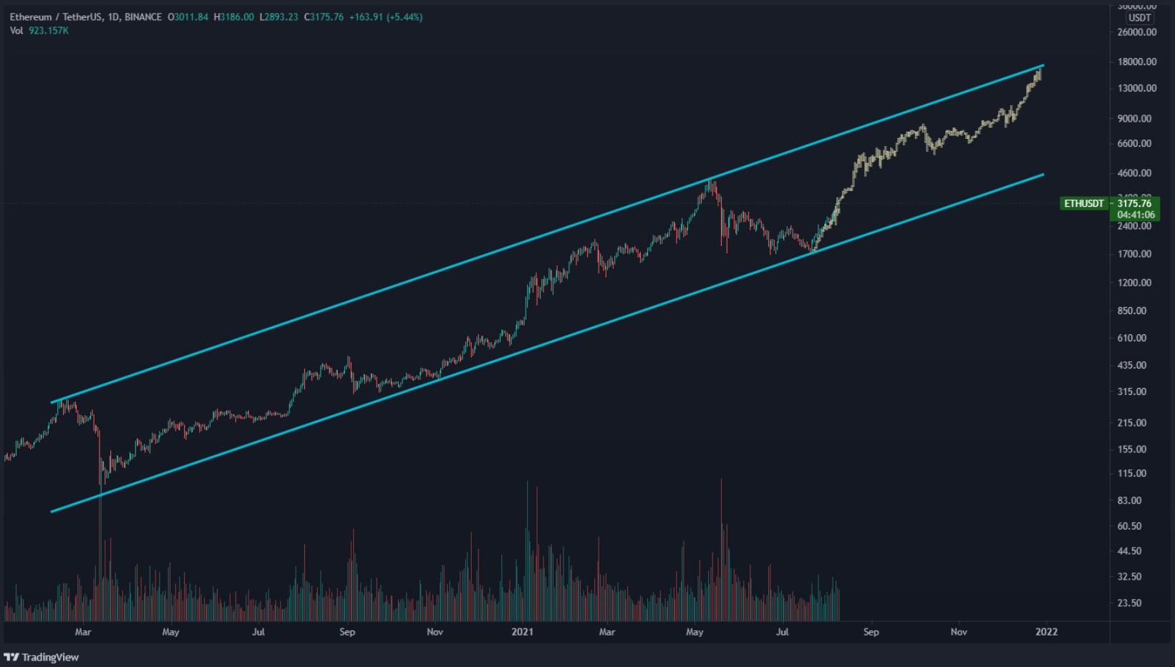
Task: Click the +163.91 (+5.44%) change value
Action: (x=386, y=17)
